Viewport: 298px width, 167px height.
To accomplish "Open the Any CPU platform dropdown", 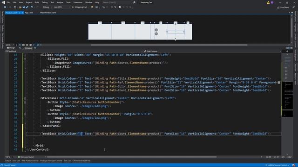I will [62, 7].
